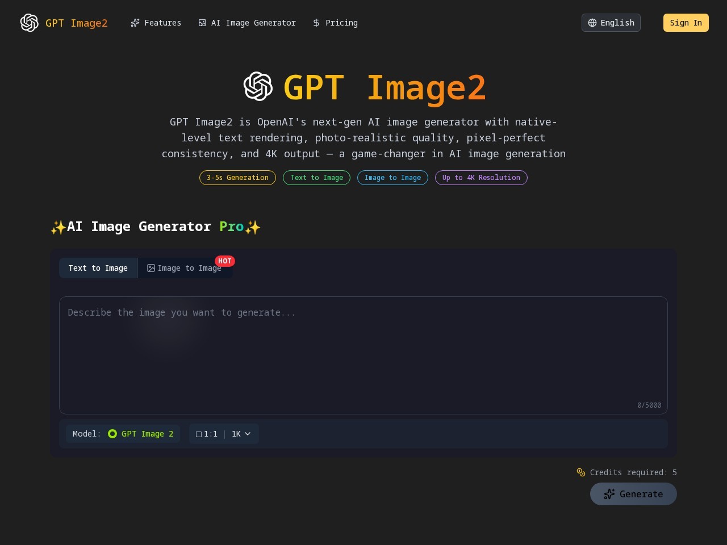Click the AI Image Generator Pro heading

(156, 227)
